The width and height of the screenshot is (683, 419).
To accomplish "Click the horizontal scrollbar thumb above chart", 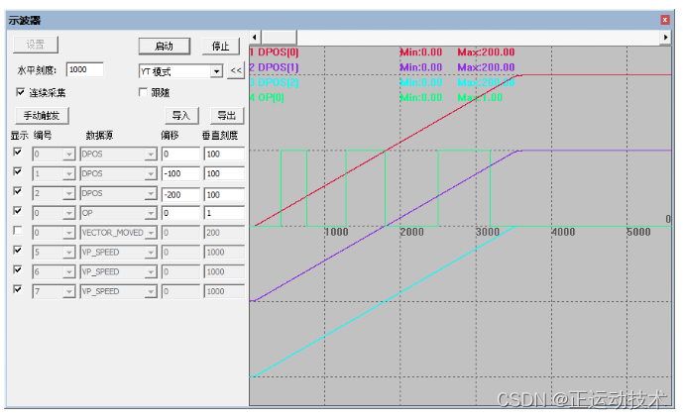I will click(279, 38).
